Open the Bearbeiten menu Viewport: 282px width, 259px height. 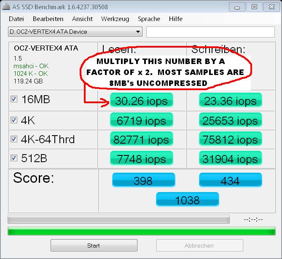point(48,19)
